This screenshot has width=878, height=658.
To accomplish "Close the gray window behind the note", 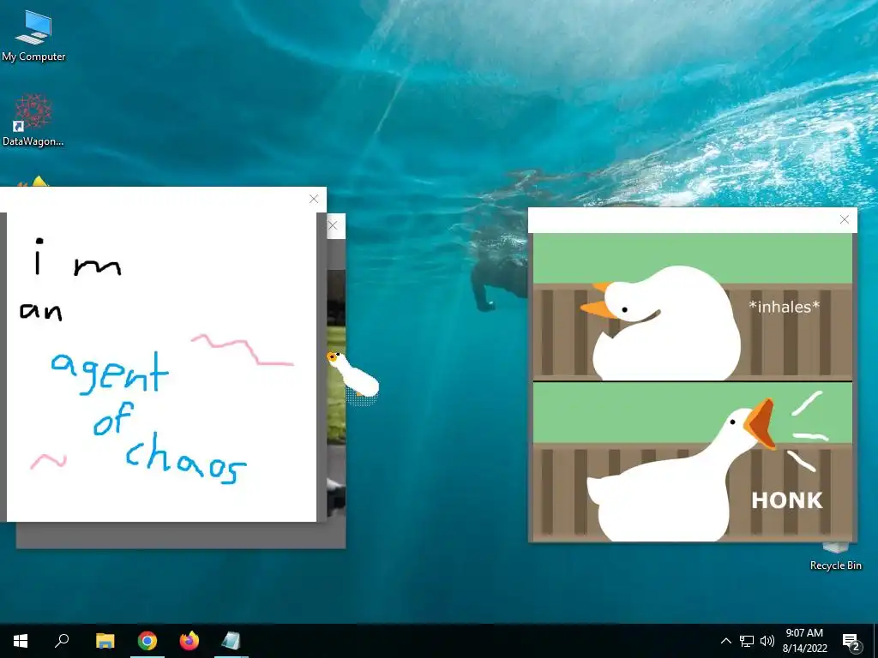I will (x=334, y=225).
